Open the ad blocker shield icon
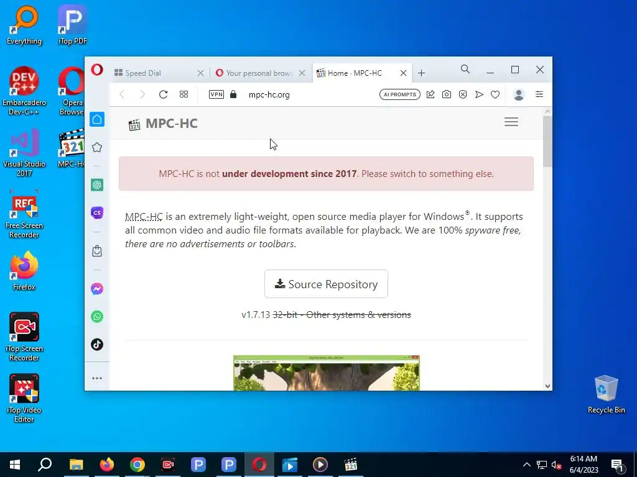This screenshot has width=637, height=477. (x=463, y=94)
